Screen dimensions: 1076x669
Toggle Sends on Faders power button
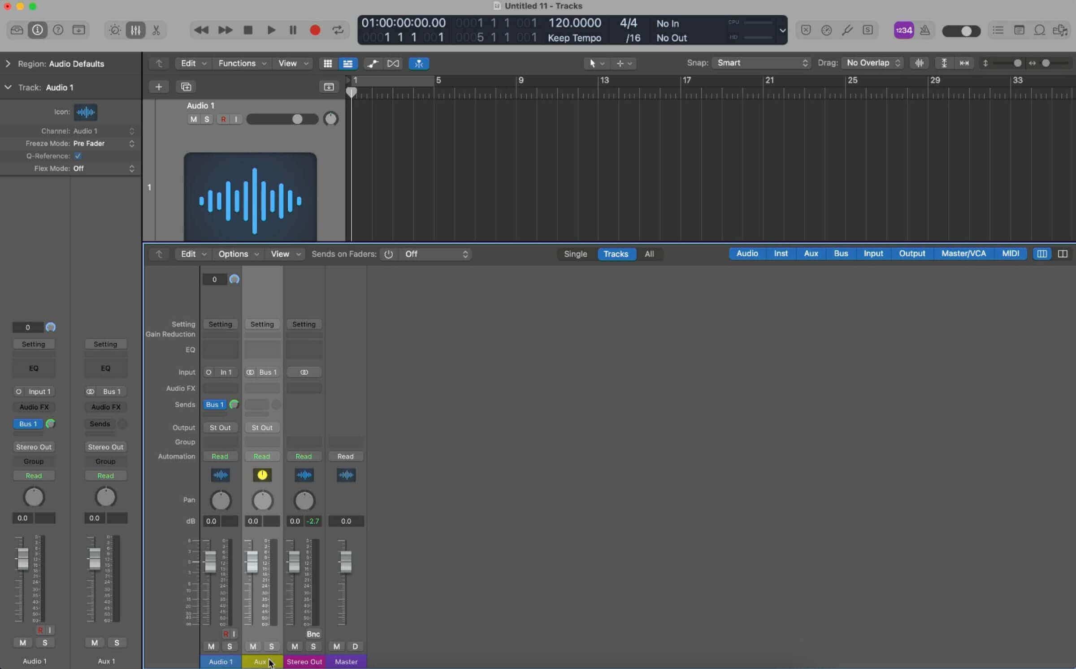point(389,254)
